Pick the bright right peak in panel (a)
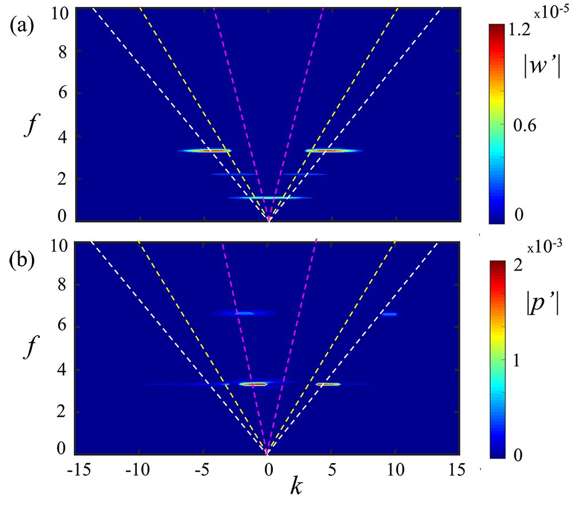Screen dimensions: 572x506 click(x=331, y=150)
